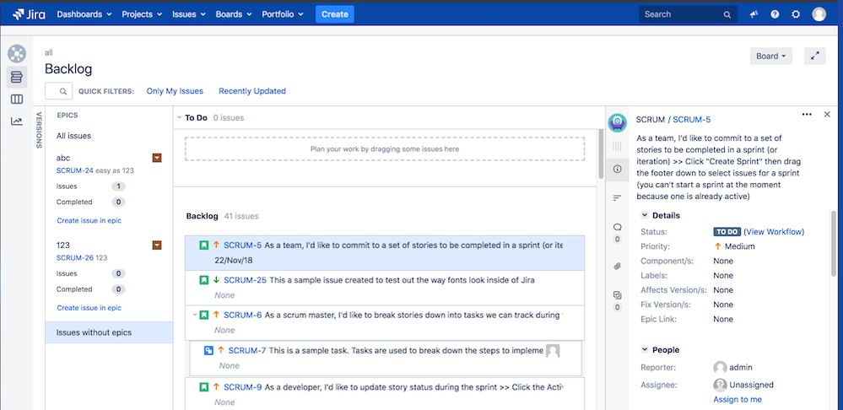Toggle Only My Issues quick filter
The height and width of the screenshot is (410, 843).
(175, 91)
